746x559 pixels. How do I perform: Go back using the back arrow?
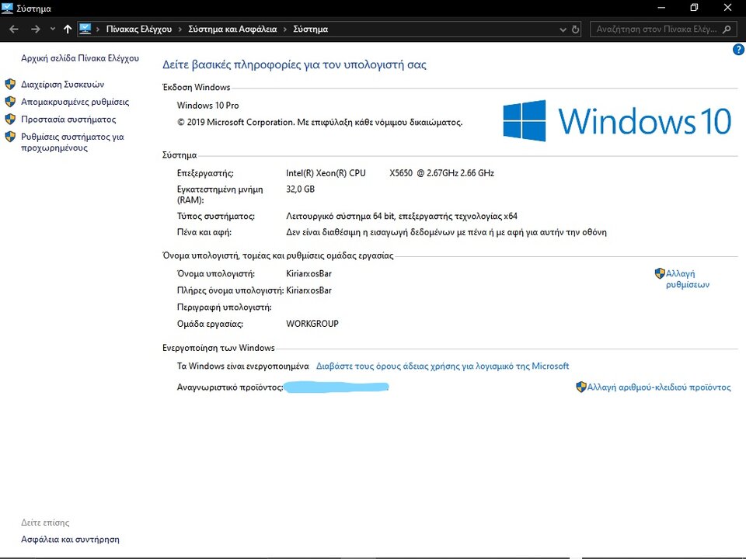click(x=14, y=30)
